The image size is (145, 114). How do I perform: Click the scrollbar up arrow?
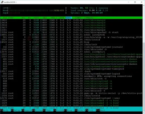click(x=144, y=5)
